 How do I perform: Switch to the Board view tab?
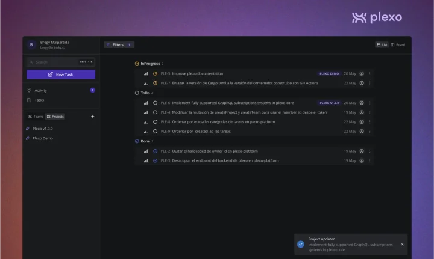[x=398, y=44]
